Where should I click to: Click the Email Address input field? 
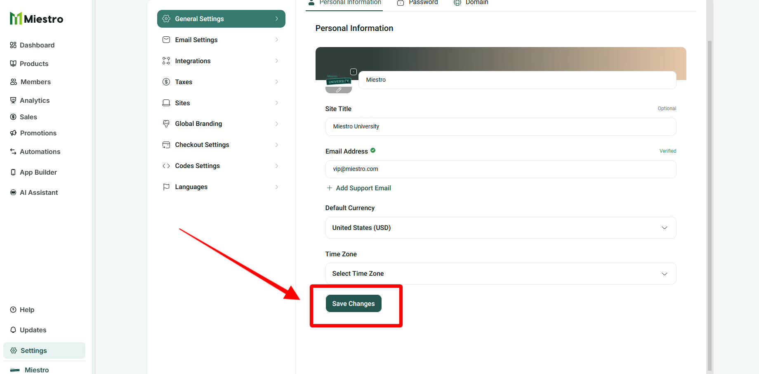point(501,169)
